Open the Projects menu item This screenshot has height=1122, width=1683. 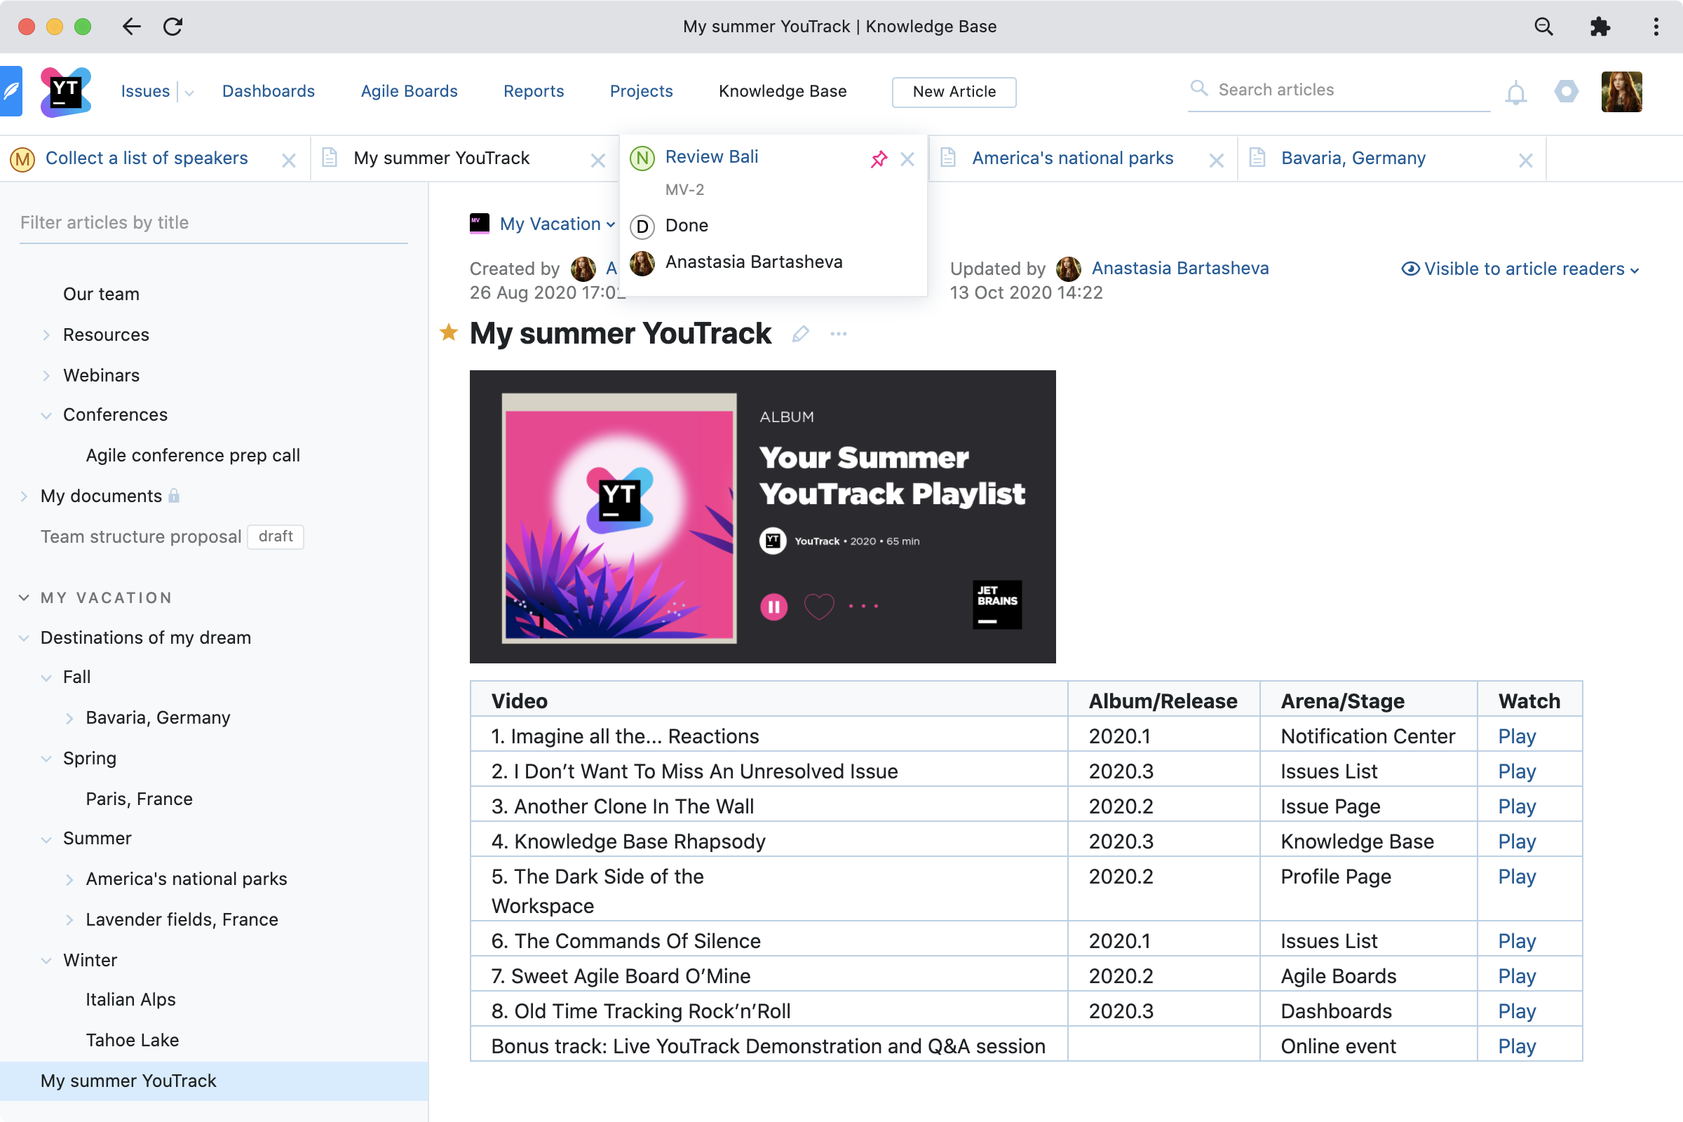point(641,91)
